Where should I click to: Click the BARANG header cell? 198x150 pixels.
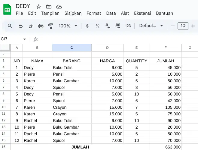click(72, 61)
